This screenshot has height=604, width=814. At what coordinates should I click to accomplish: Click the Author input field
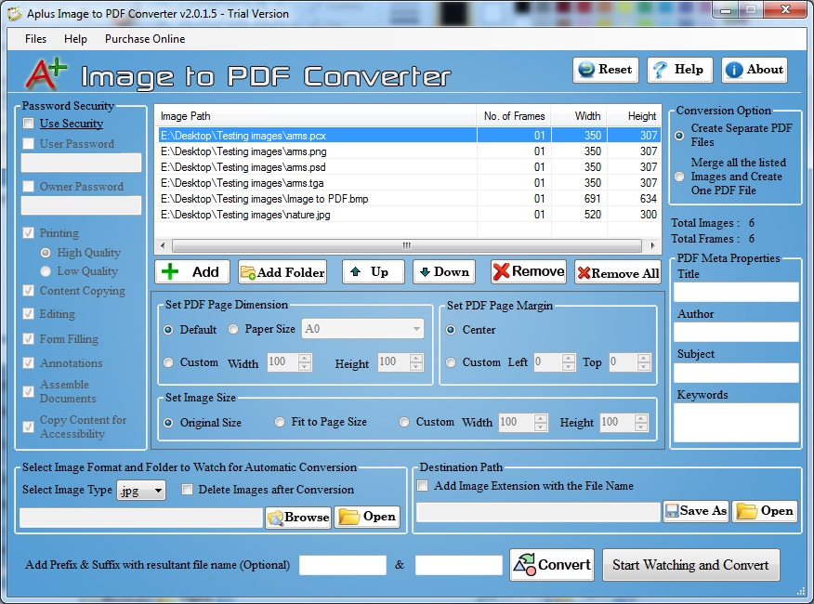point(736,332)
